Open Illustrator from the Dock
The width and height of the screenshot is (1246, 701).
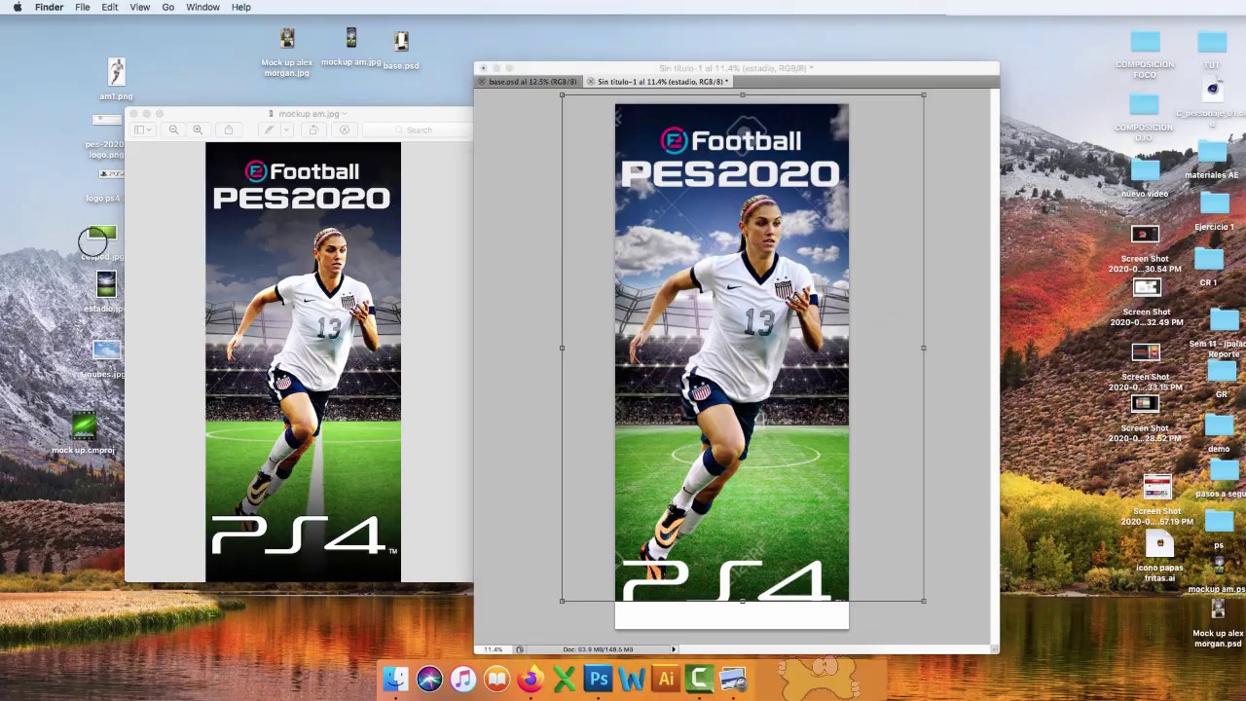pyautogui.click(x=666, y=679)
